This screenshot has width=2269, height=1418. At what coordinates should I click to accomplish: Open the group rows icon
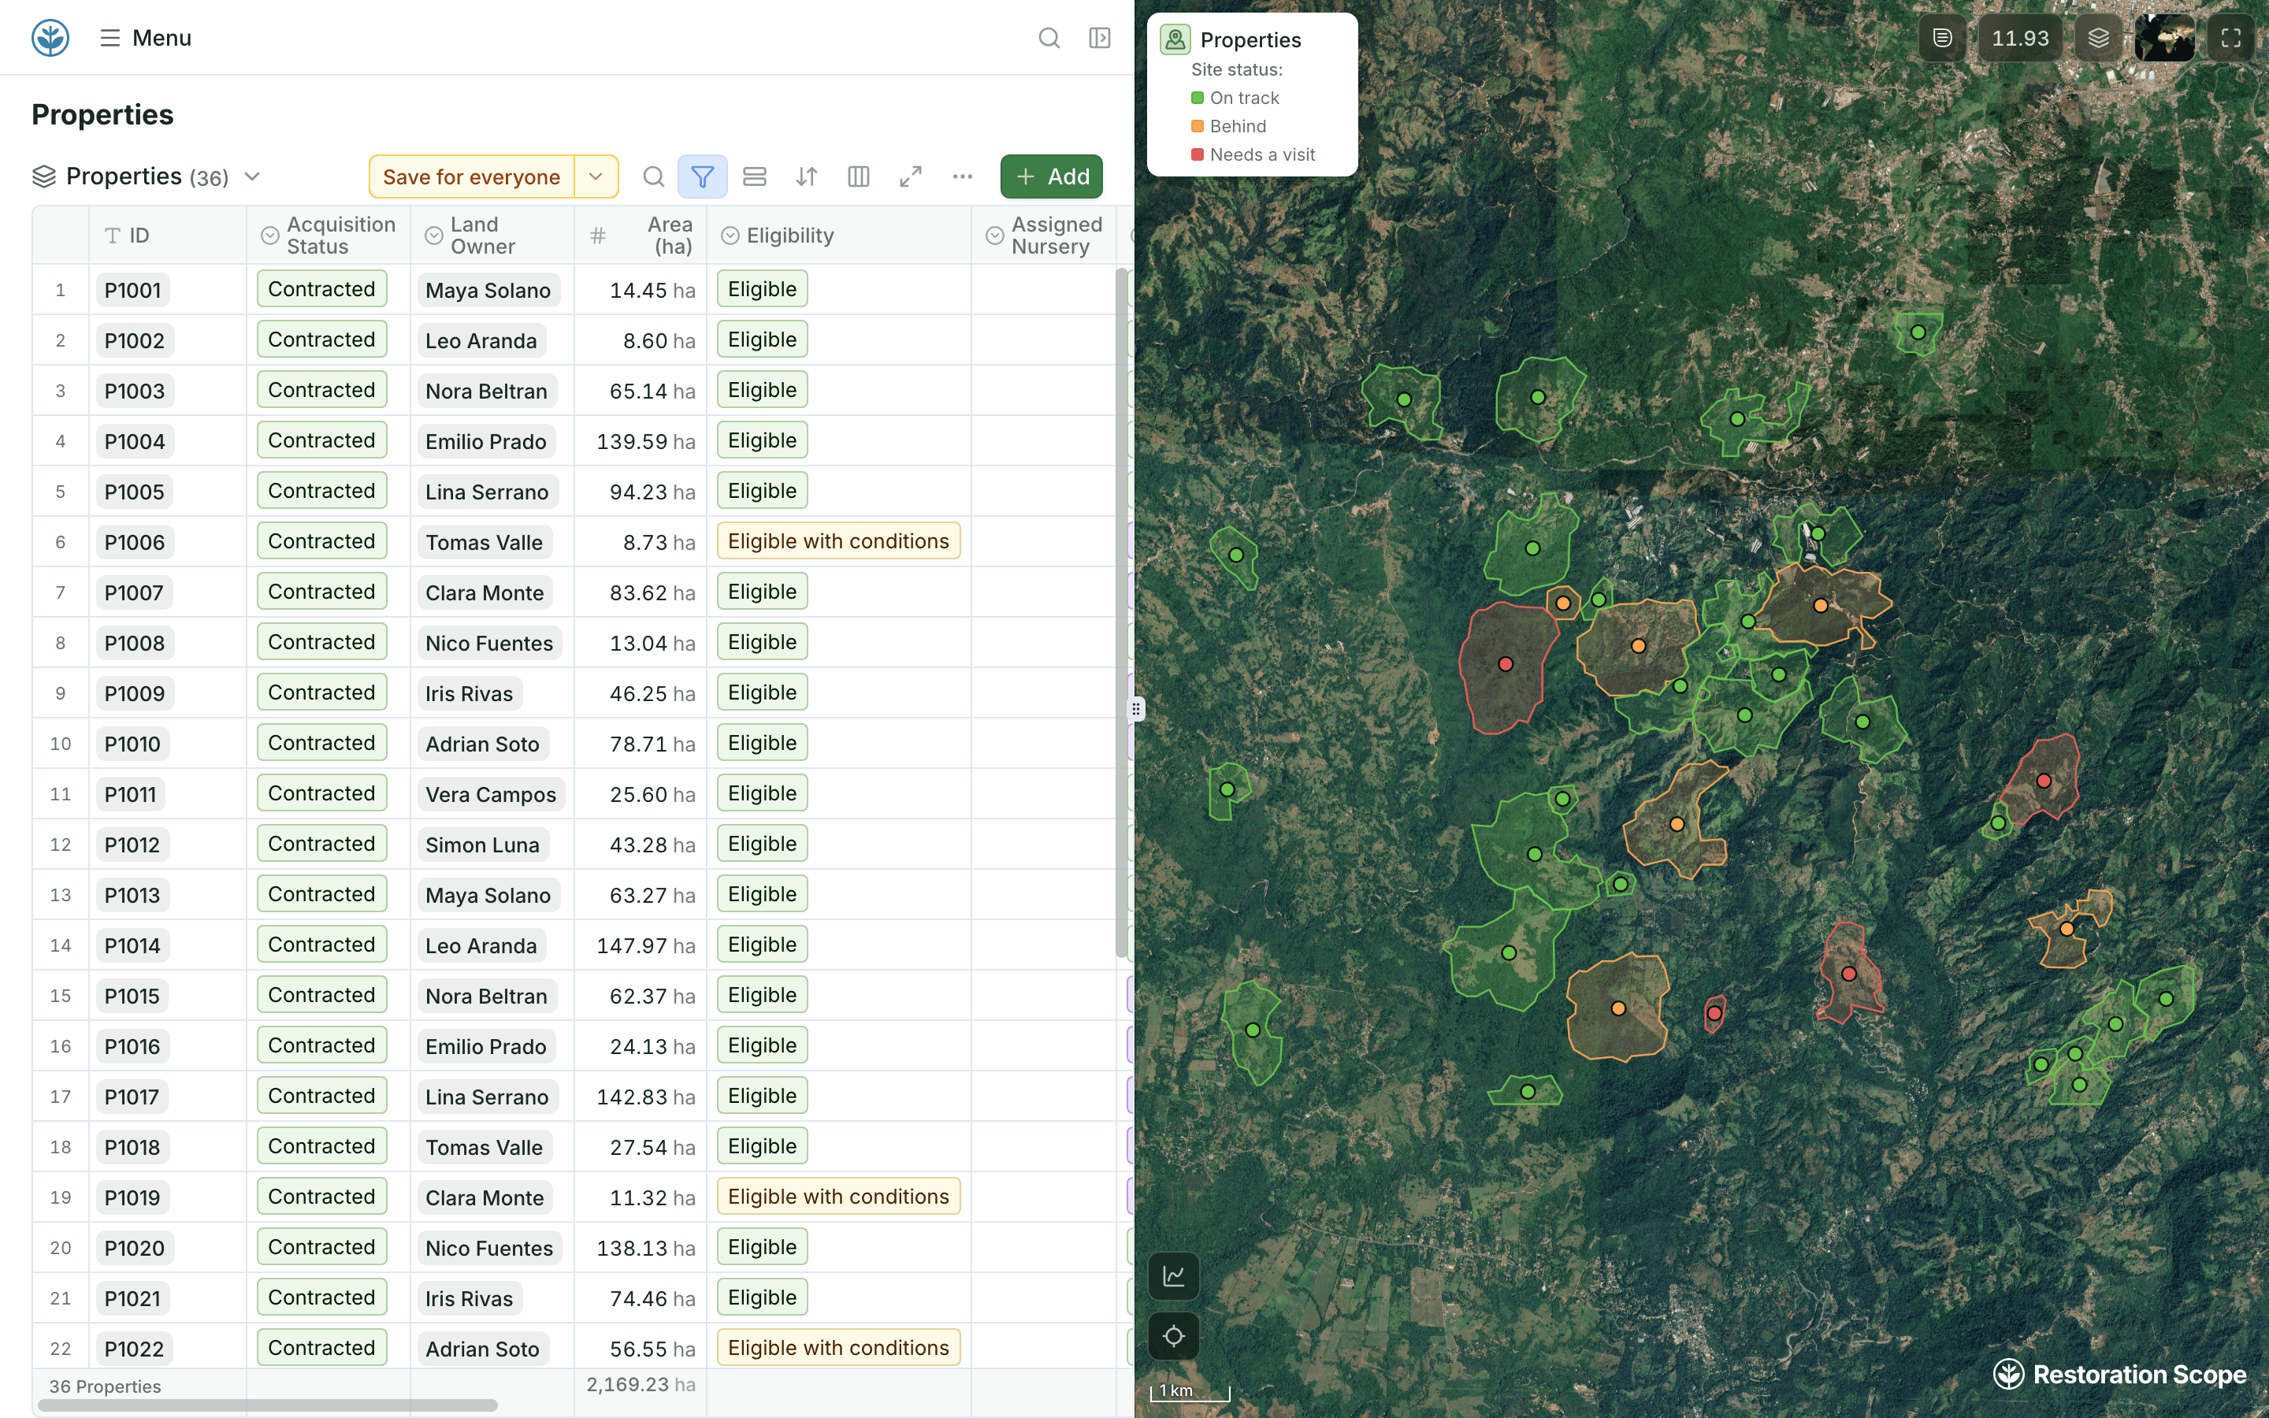click(x=755, y=176)
